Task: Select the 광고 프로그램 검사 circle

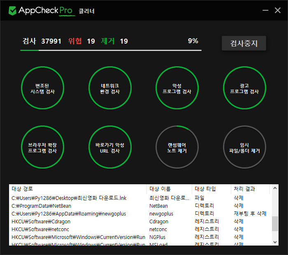Action: point(244,88)
